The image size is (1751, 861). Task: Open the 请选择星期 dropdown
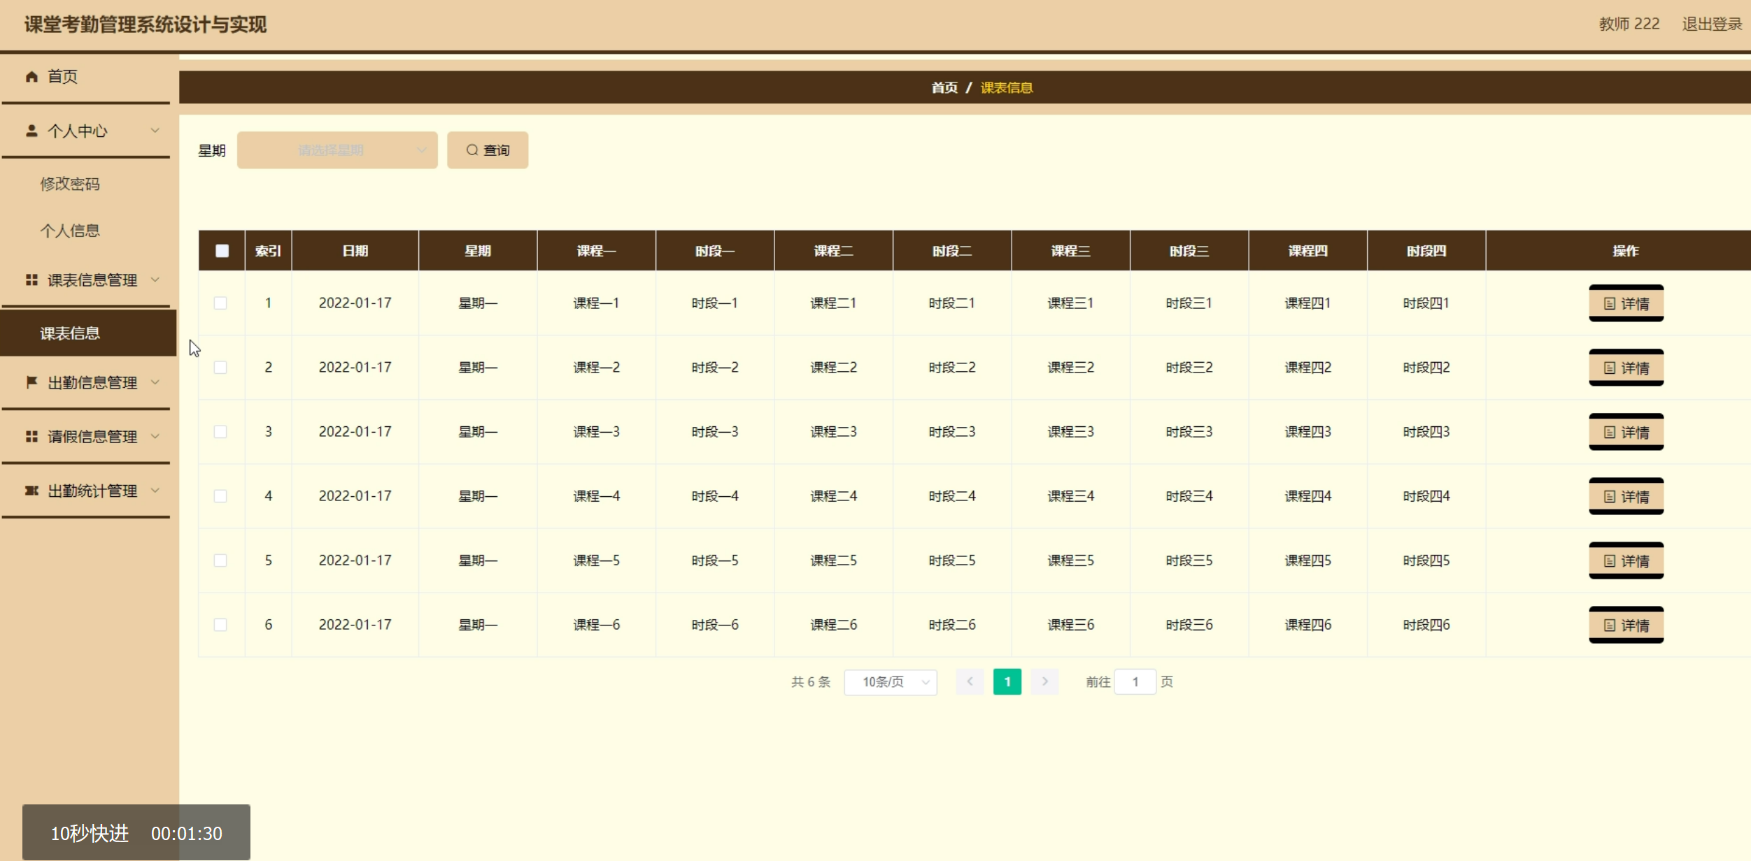336,150
